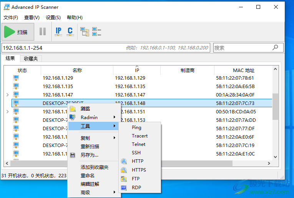Screen dimensions: 294x198
Task: Select 编辑註解 menu entry
Action: click(x=94, y=184)
